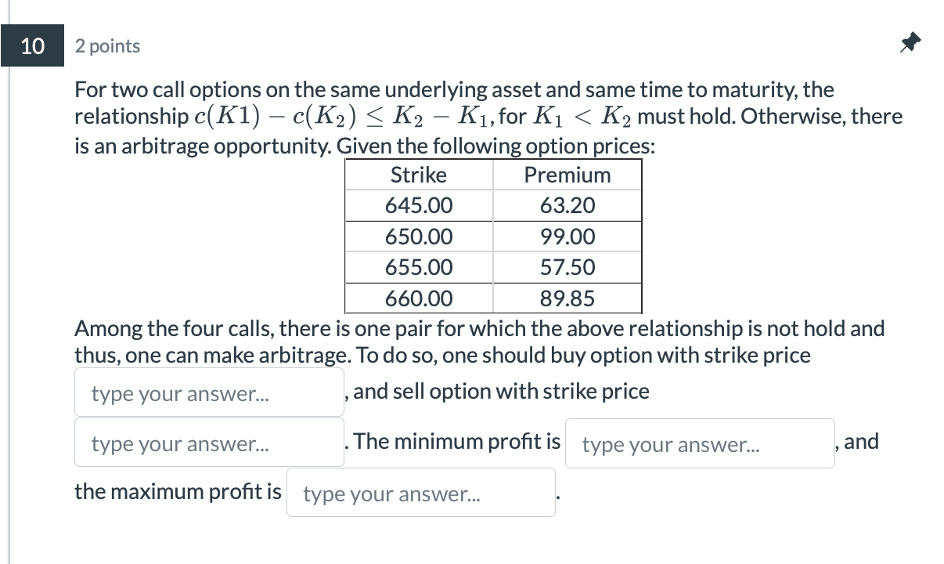Image resolution: width=944 pixels, height=564 pixels.
Task: Click the first buy strike price answer field
Action: tap(207, 392)
